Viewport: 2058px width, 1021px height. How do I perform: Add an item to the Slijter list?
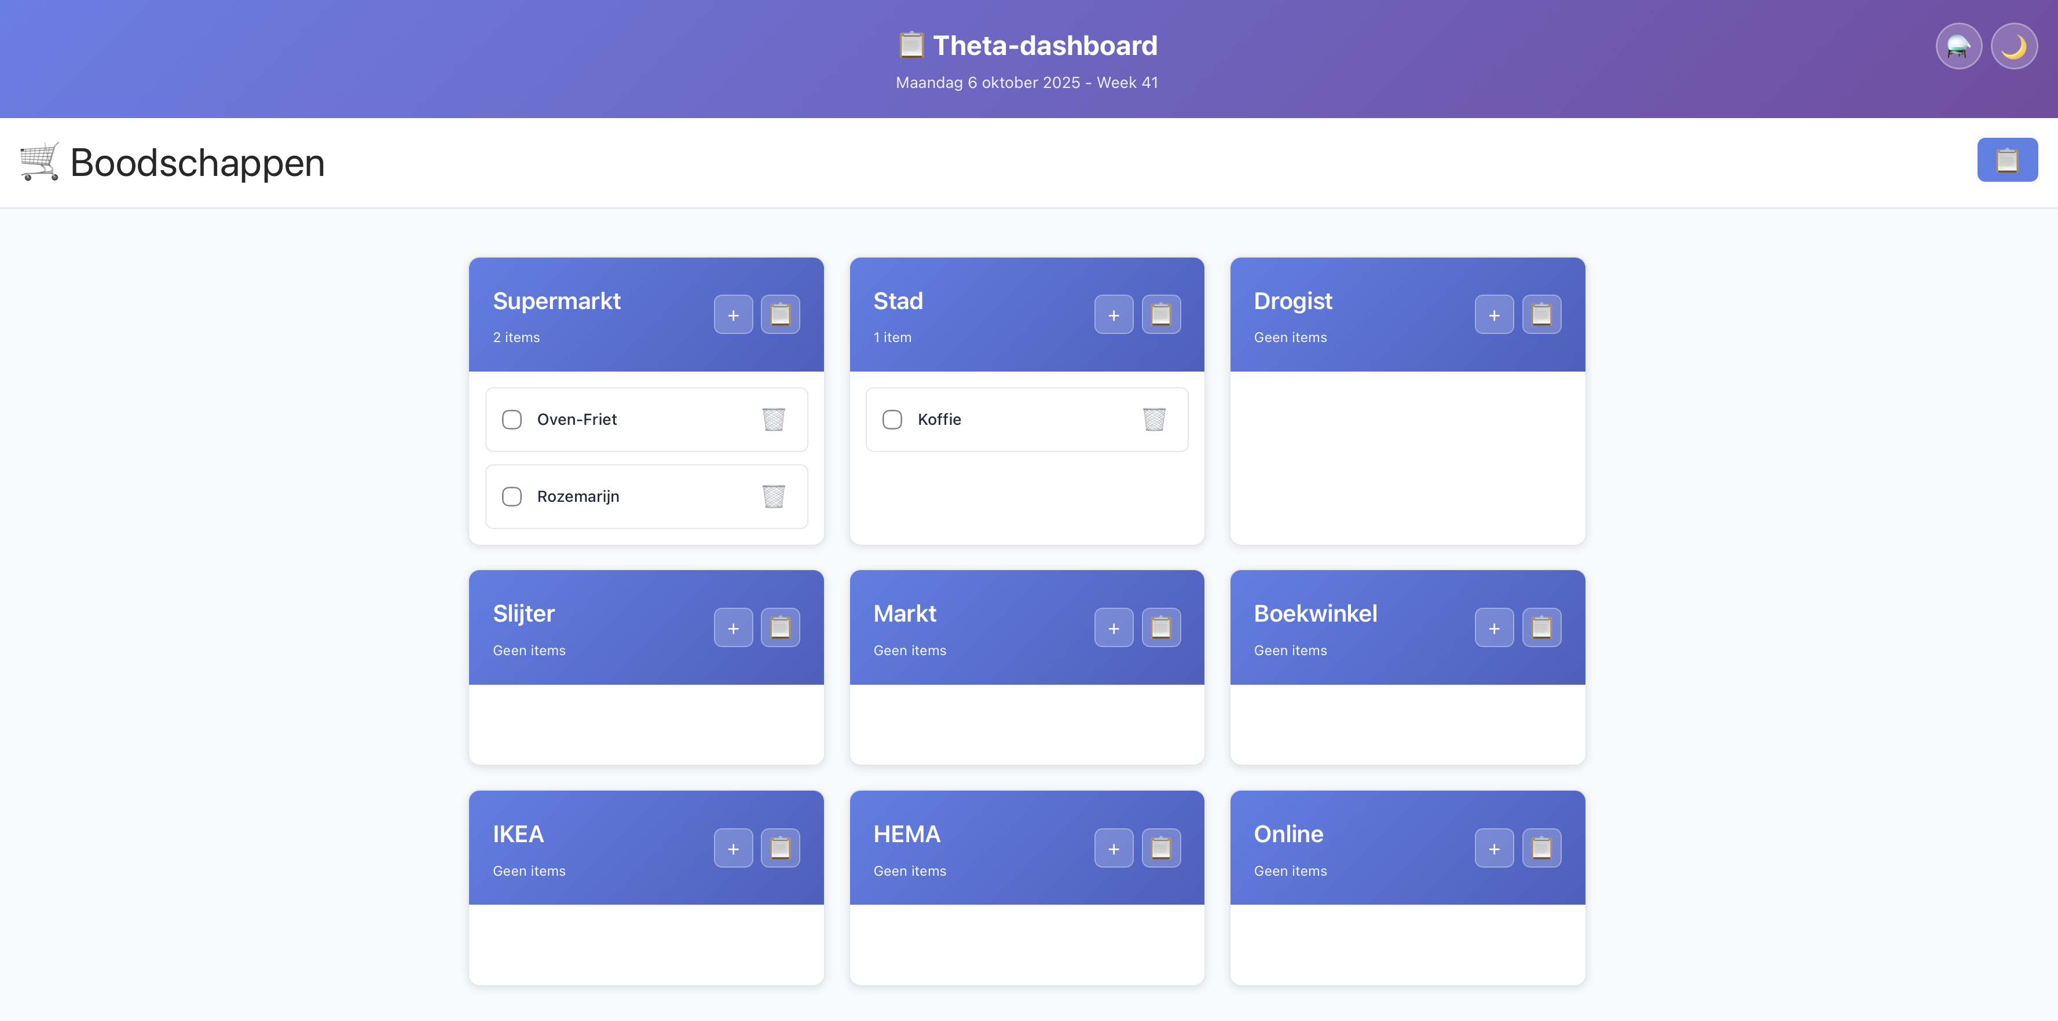click(x=733, y=627)
